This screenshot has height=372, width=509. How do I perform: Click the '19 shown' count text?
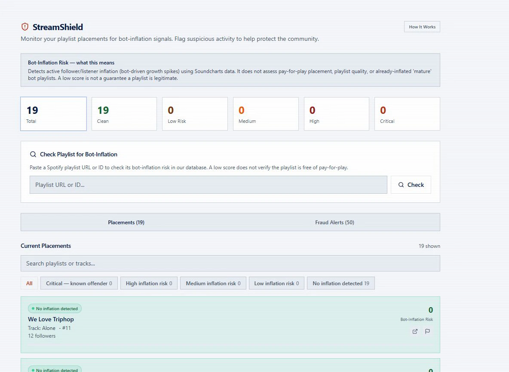pyautogui.click(x=429, y=246)
